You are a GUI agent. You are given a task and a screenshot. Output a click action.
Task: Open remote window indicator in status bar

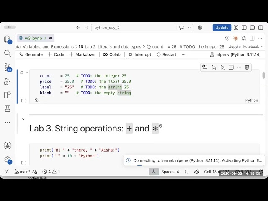click(7, 172)
